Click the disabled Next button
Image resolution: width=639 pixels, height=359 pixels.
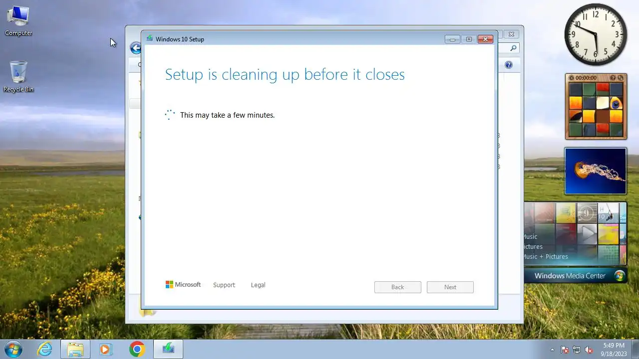coord(450,287)
